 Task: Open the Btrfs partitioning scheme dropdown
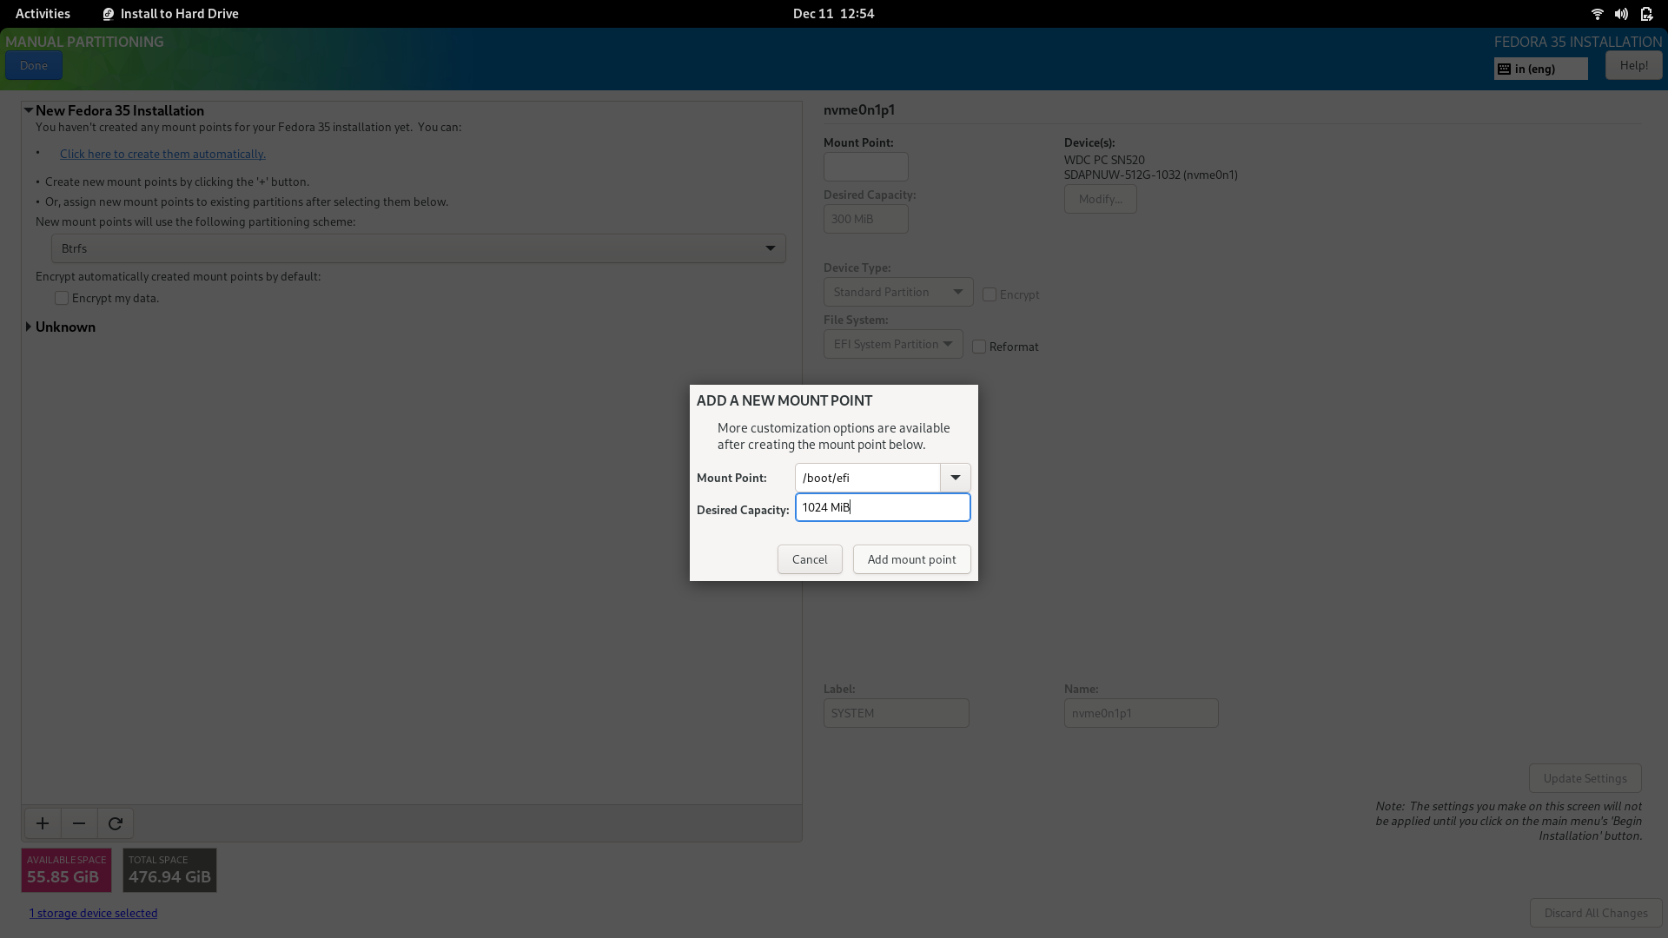point(419,248)
